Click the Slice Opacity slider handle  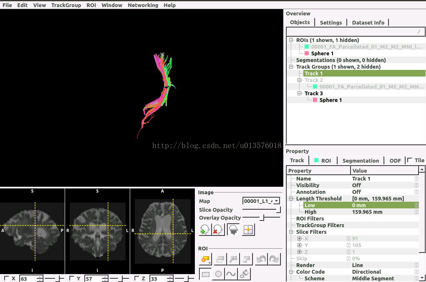278,209
